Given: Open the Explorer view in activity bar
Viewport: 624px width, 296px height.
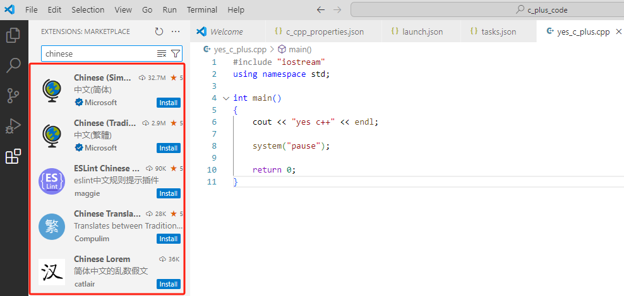Looking at the screenshot, I should [x=13, y=35].
